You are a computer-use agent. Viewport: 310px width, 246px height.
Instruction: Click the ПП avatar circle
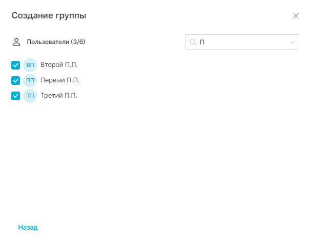(30, 80)
